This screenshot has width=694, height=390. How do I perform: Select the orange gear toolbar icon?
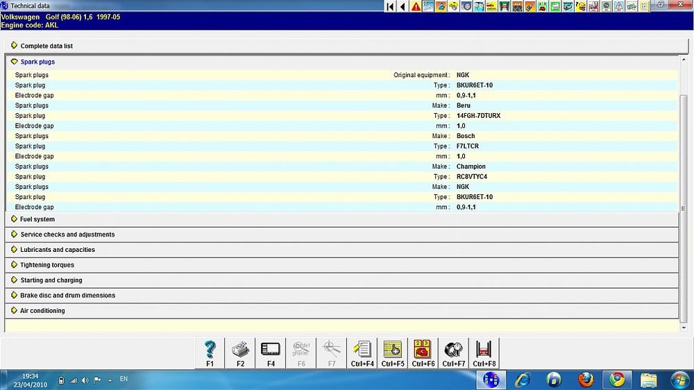441,6
